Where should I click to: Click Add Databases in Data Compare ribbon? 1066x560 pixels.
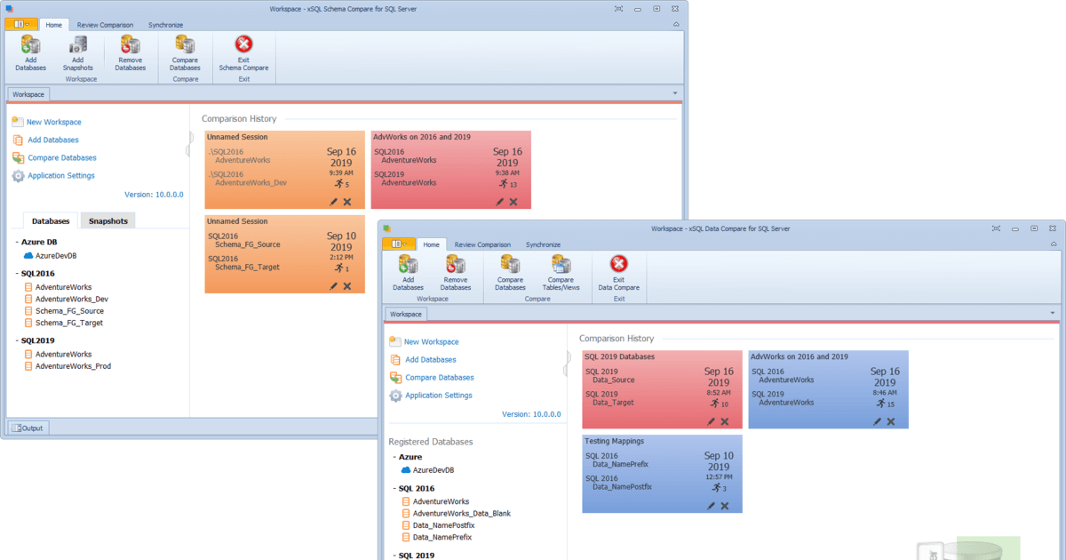[408, 273]
